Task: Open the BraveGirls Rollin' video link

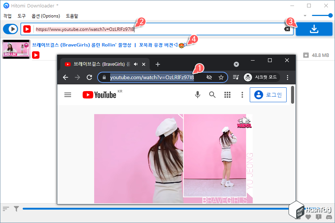Action: [104, 44]
